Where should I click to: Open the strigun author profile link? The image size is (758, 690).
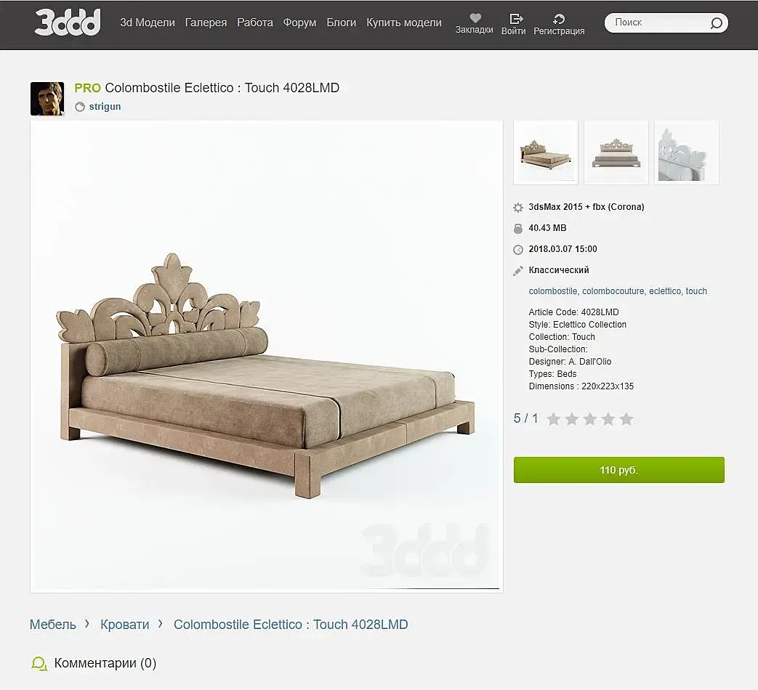[105, 106]
